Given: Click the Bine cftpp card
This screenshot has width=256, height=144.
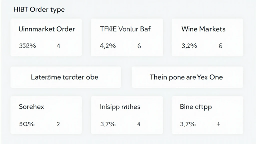Looking at the screenshot, I should point(207,115).
